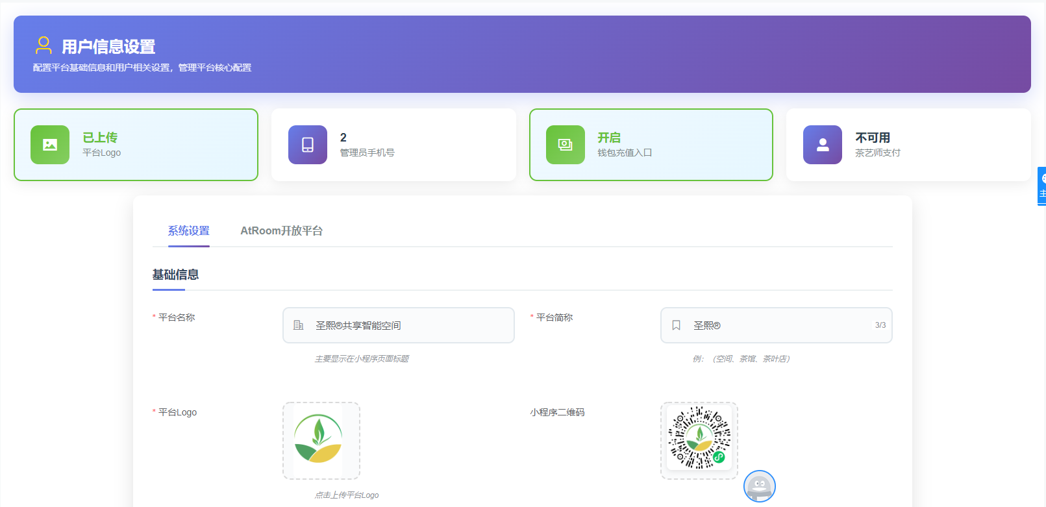Click the blue side tab on right edge
The image size is (1046, 507).
(1041, 186)
